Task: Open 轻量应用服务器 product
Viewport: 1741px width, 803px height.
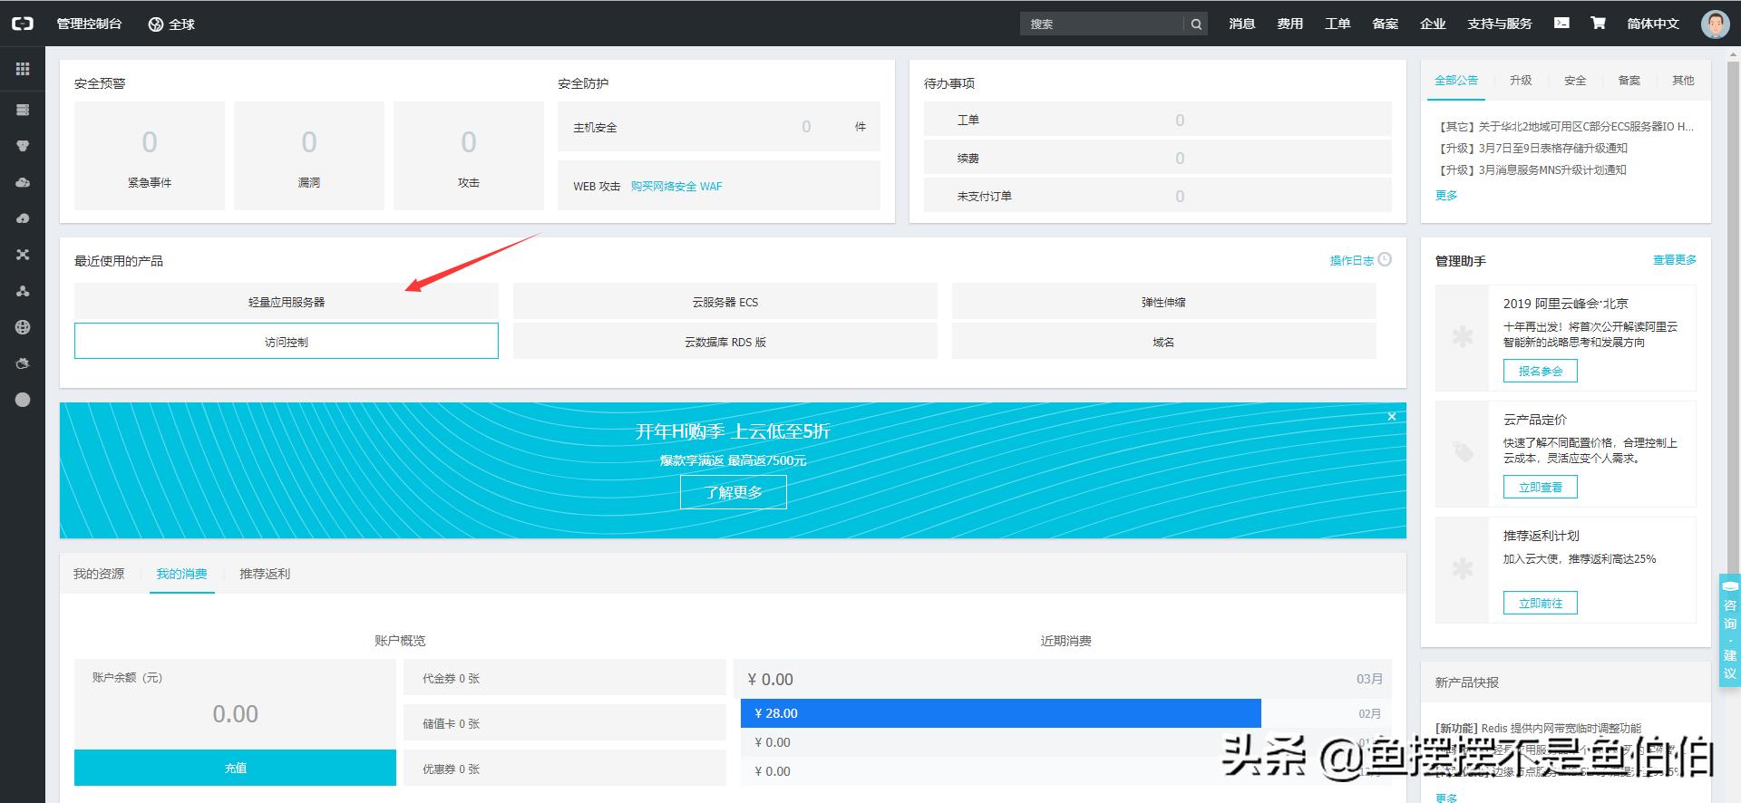Action: click(x=287, y=302)
